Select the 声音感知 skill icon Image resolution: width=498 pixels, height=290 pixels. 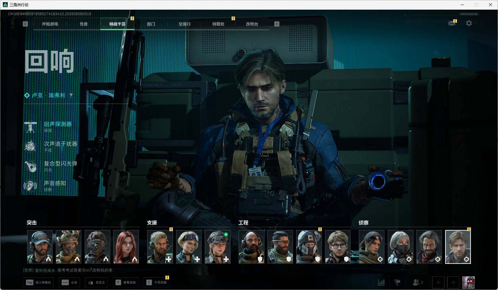30,186
